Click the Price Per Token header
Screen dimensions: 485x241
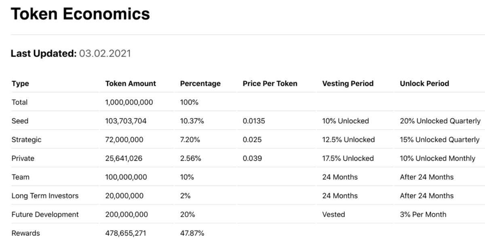(270, 84)
